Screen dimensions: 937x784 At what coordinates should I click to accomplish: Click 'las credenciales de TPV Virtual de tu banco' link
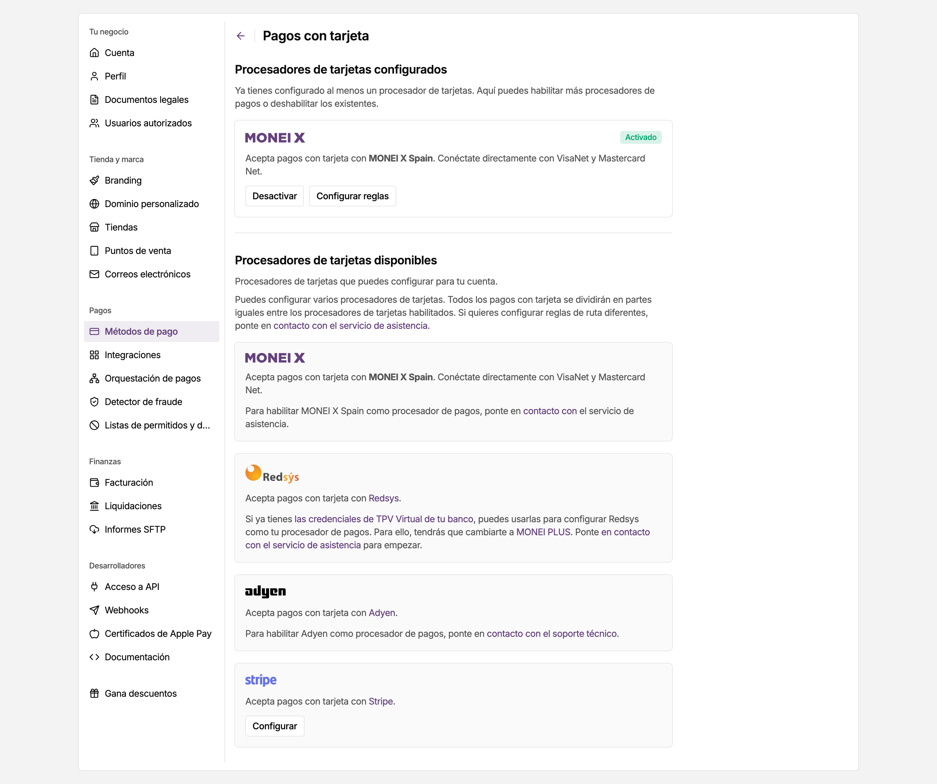pos(384,519)
